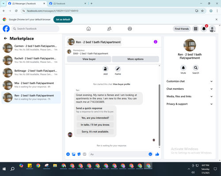Click Set as default browser button

[63, 19]
